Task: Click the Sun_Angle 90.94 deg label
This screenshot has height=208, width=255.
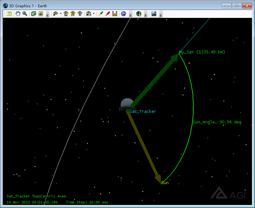Action: pyautogui.click(x=217, y=122)
